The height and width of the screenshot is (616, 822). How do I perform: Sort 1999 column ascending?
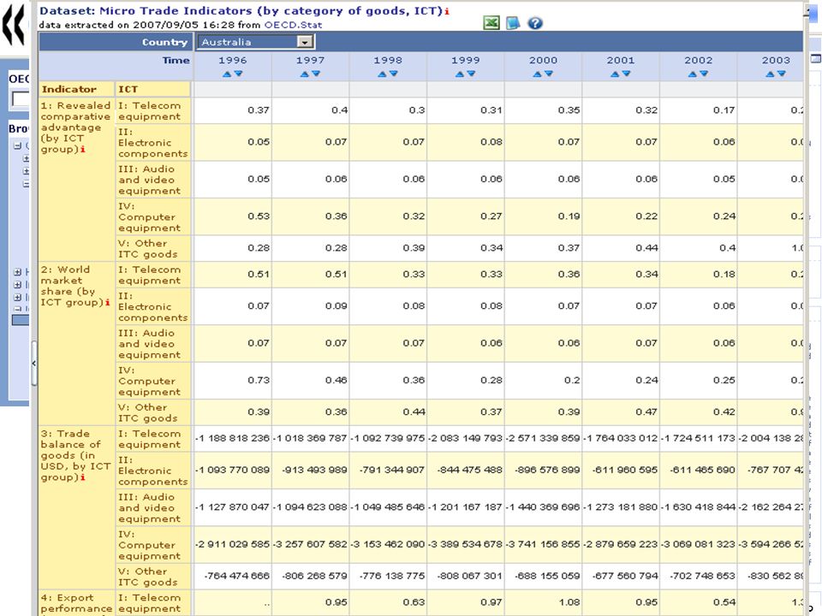(460, 74)
